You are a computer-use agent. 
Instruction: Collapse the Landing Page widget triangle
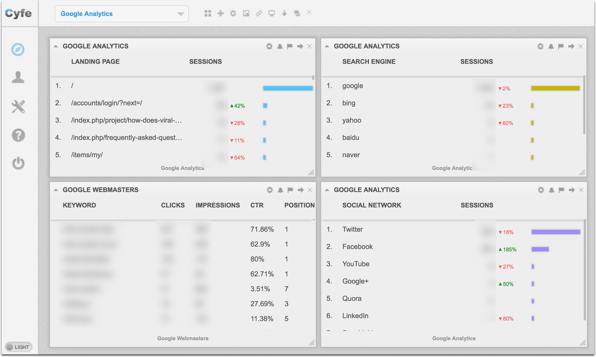(x=56, y=46)
